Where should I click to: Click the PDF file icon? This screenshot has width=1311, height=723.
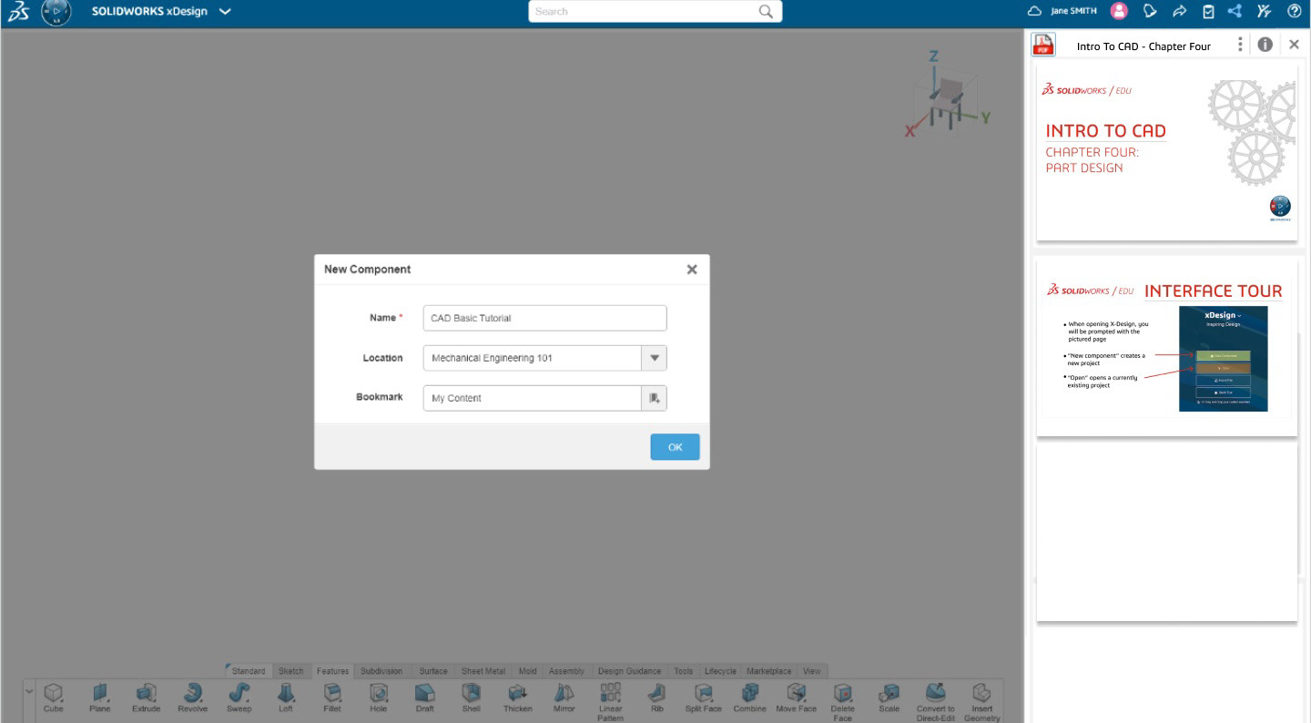coord(1043,45)
